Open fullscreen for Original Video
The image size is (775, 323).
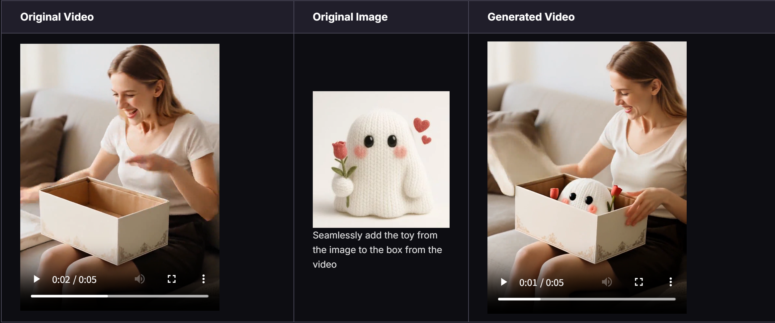[172, 279]
